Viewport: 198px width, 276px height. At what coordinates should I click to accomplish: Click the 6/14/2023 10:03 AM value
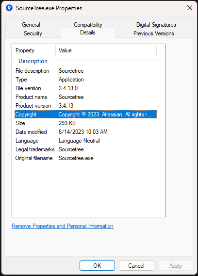click(x=83, y=132)
